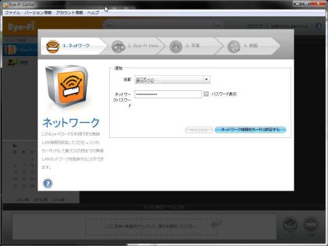Open the アカウント情報 menu
The image size is (328, 246).
tap(69, 12)
